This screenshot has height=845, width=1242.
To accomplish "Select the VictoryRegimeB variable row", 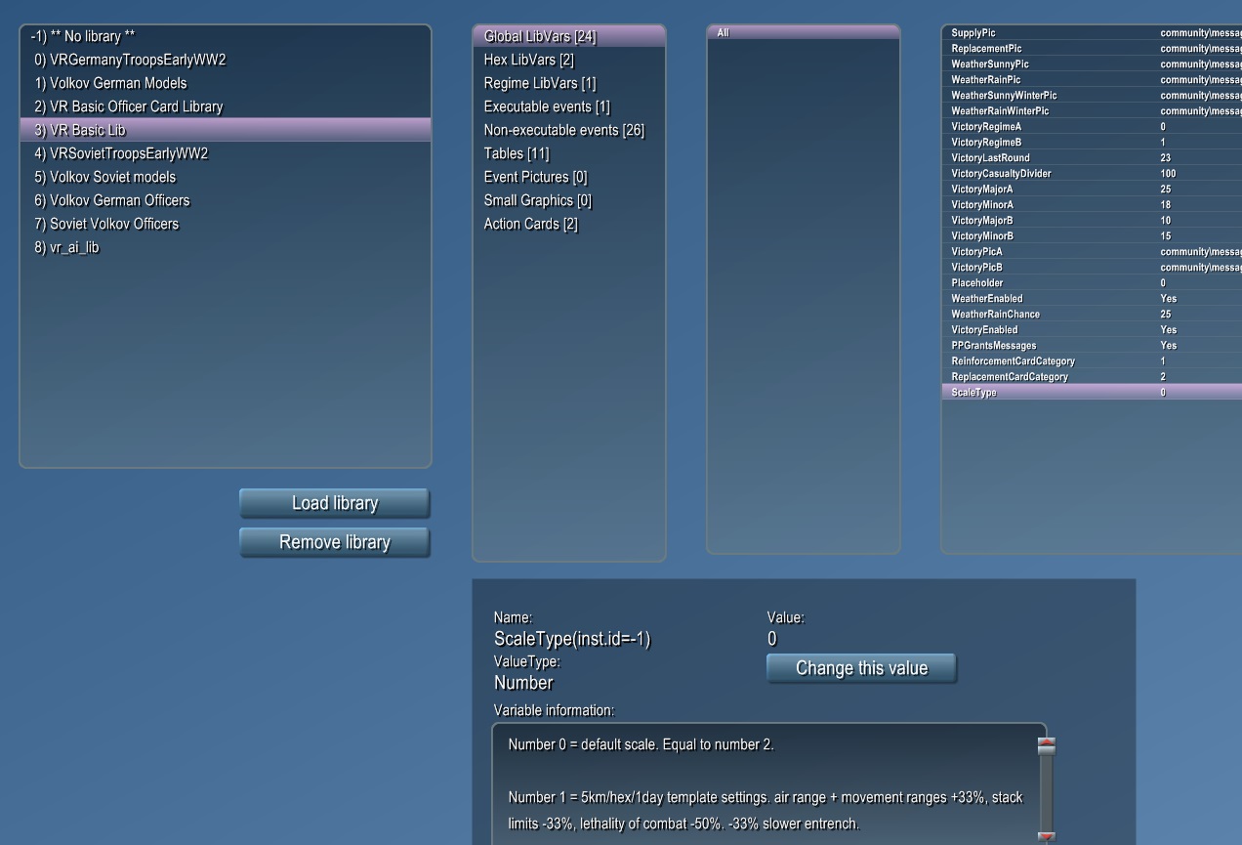I will click(1093, 143).
